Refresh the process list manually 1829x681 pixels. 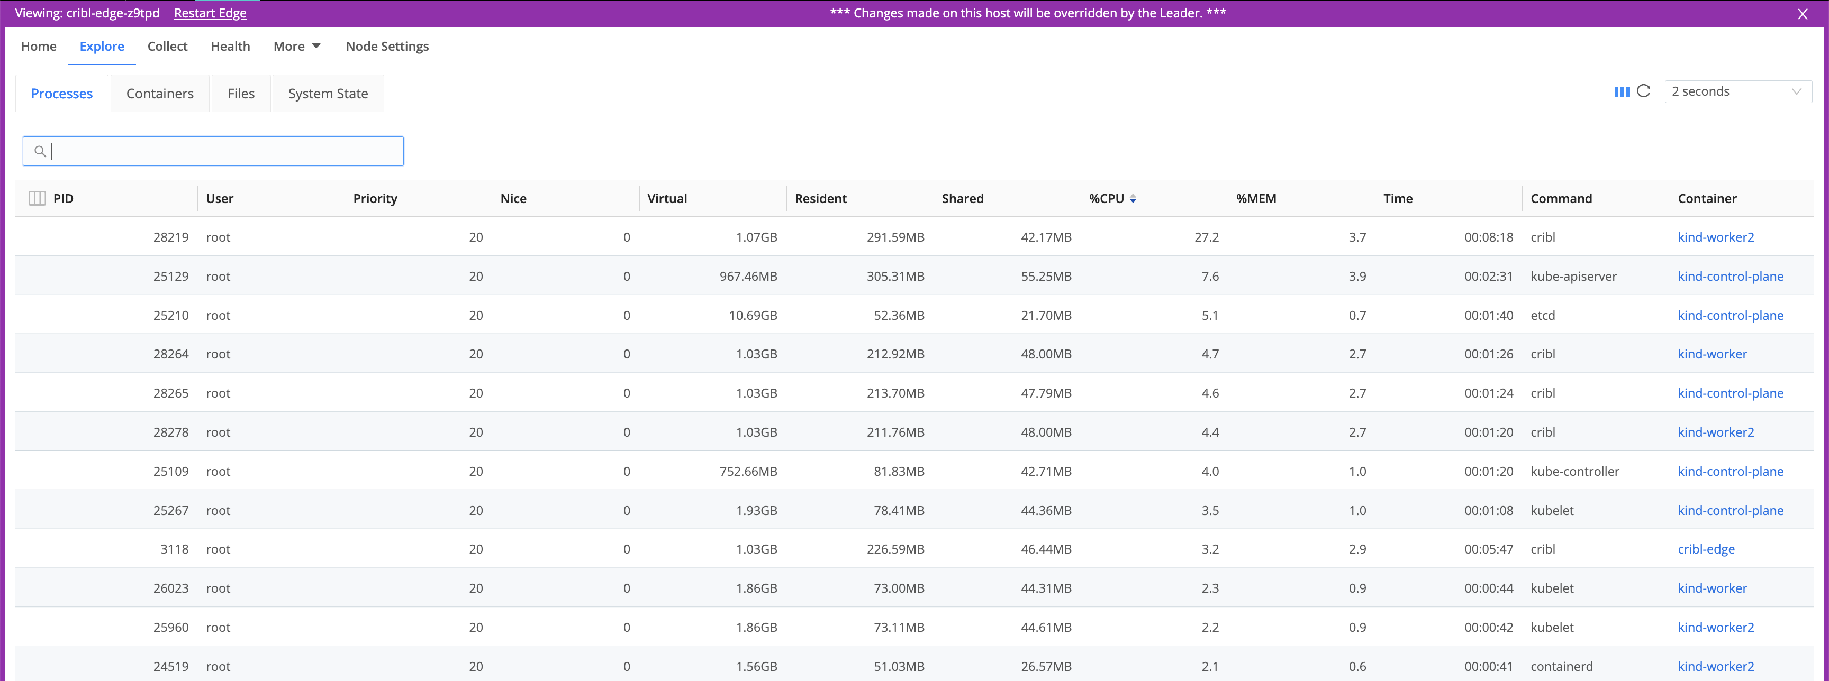[1644, 91]
